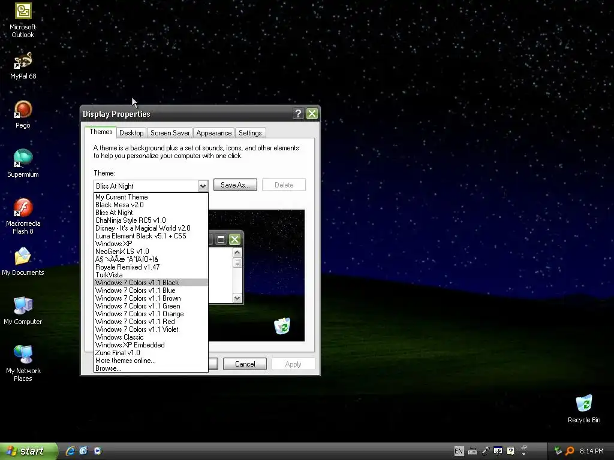Open the Appearance tab
Viewport: 614px width, 460px height.
pyautogui.click(x=214, y=133)
